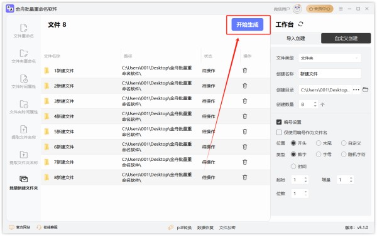Delete the 4新建文件 row with trash icon
The image size is (377, 236).
tap(245, 116)
